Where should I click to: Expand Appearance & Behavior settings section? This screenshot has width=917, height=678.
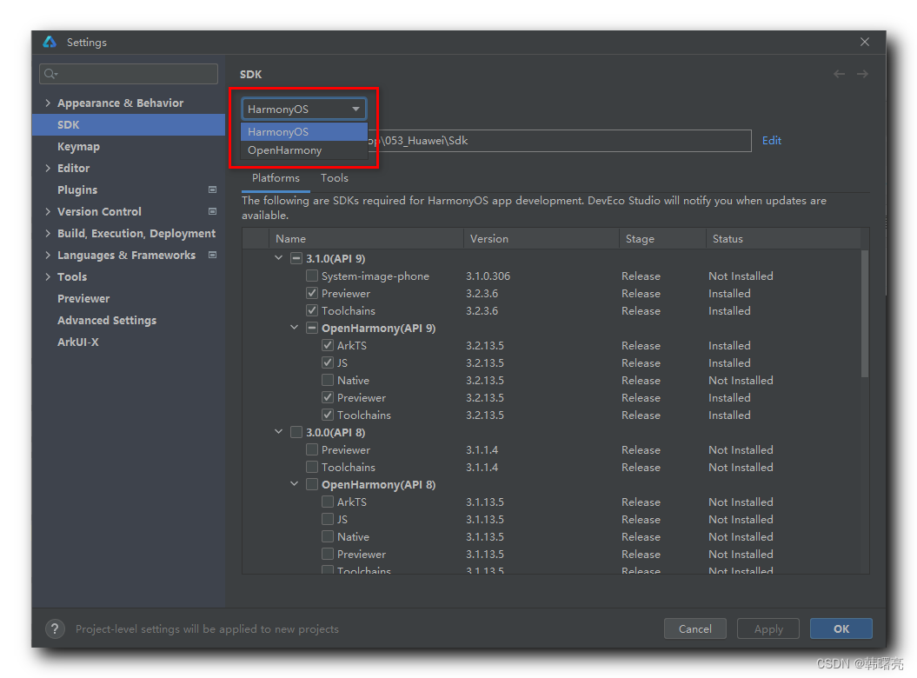click(48, 103)
